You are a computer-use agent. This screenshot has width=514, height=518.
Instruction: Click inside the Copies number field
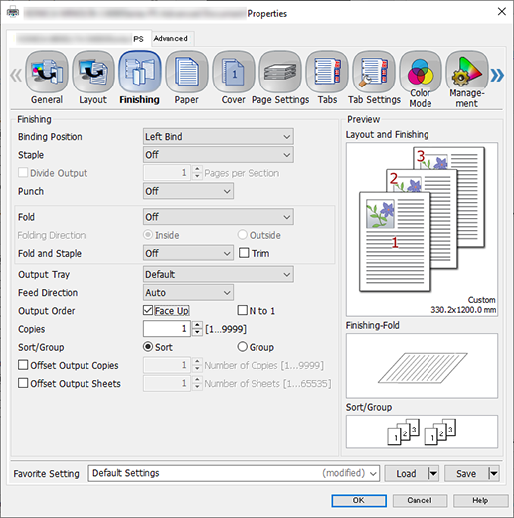(x=167, y=329)
